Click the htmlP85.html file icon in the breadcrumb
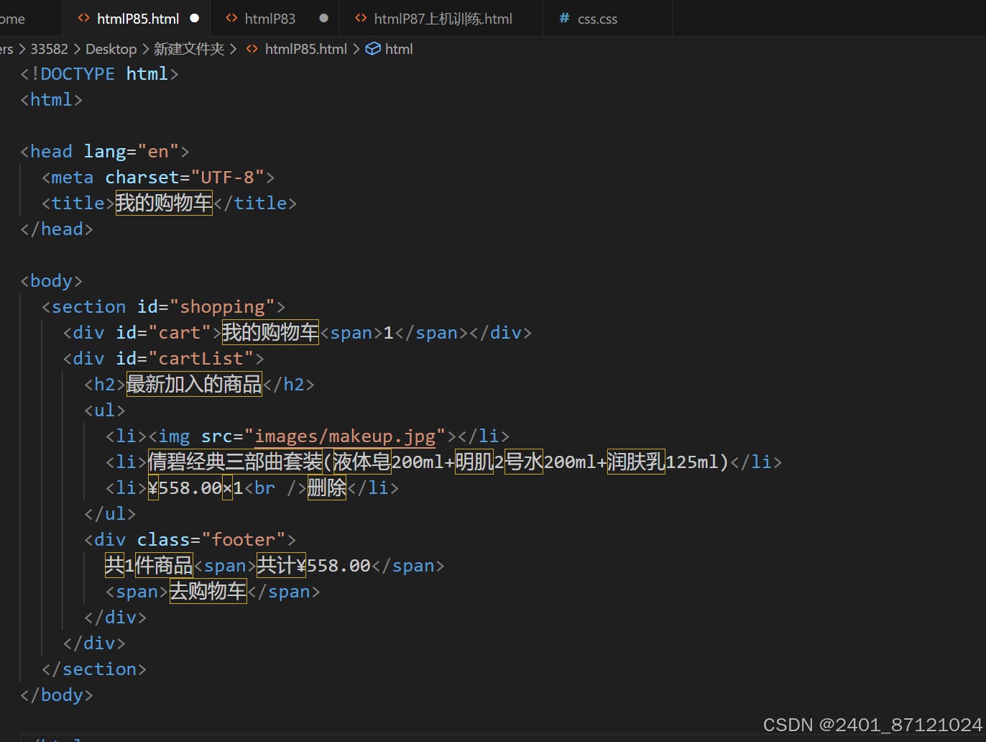986x742 pixels. click(x=251, y=48)
